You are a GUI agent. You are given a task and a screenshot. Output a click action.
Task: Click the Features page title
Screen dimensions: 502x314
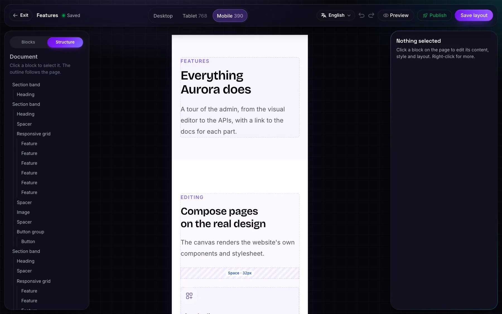pos(47,15)
